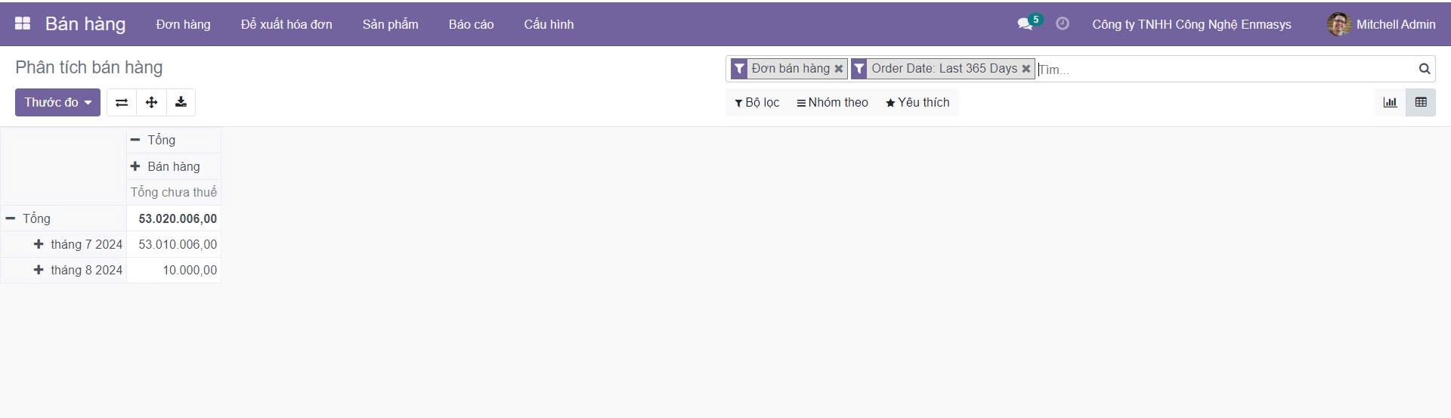The width and height of the screenshot is (1451, 418).
Task: Remove the Order Date filter tag
Action: [1026, 69]
